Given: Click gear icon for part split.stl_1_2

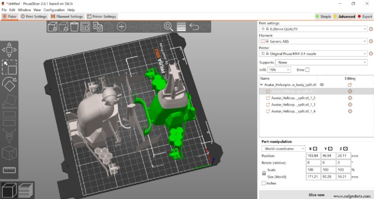Looking at the screenshot, I should [350, 98].
